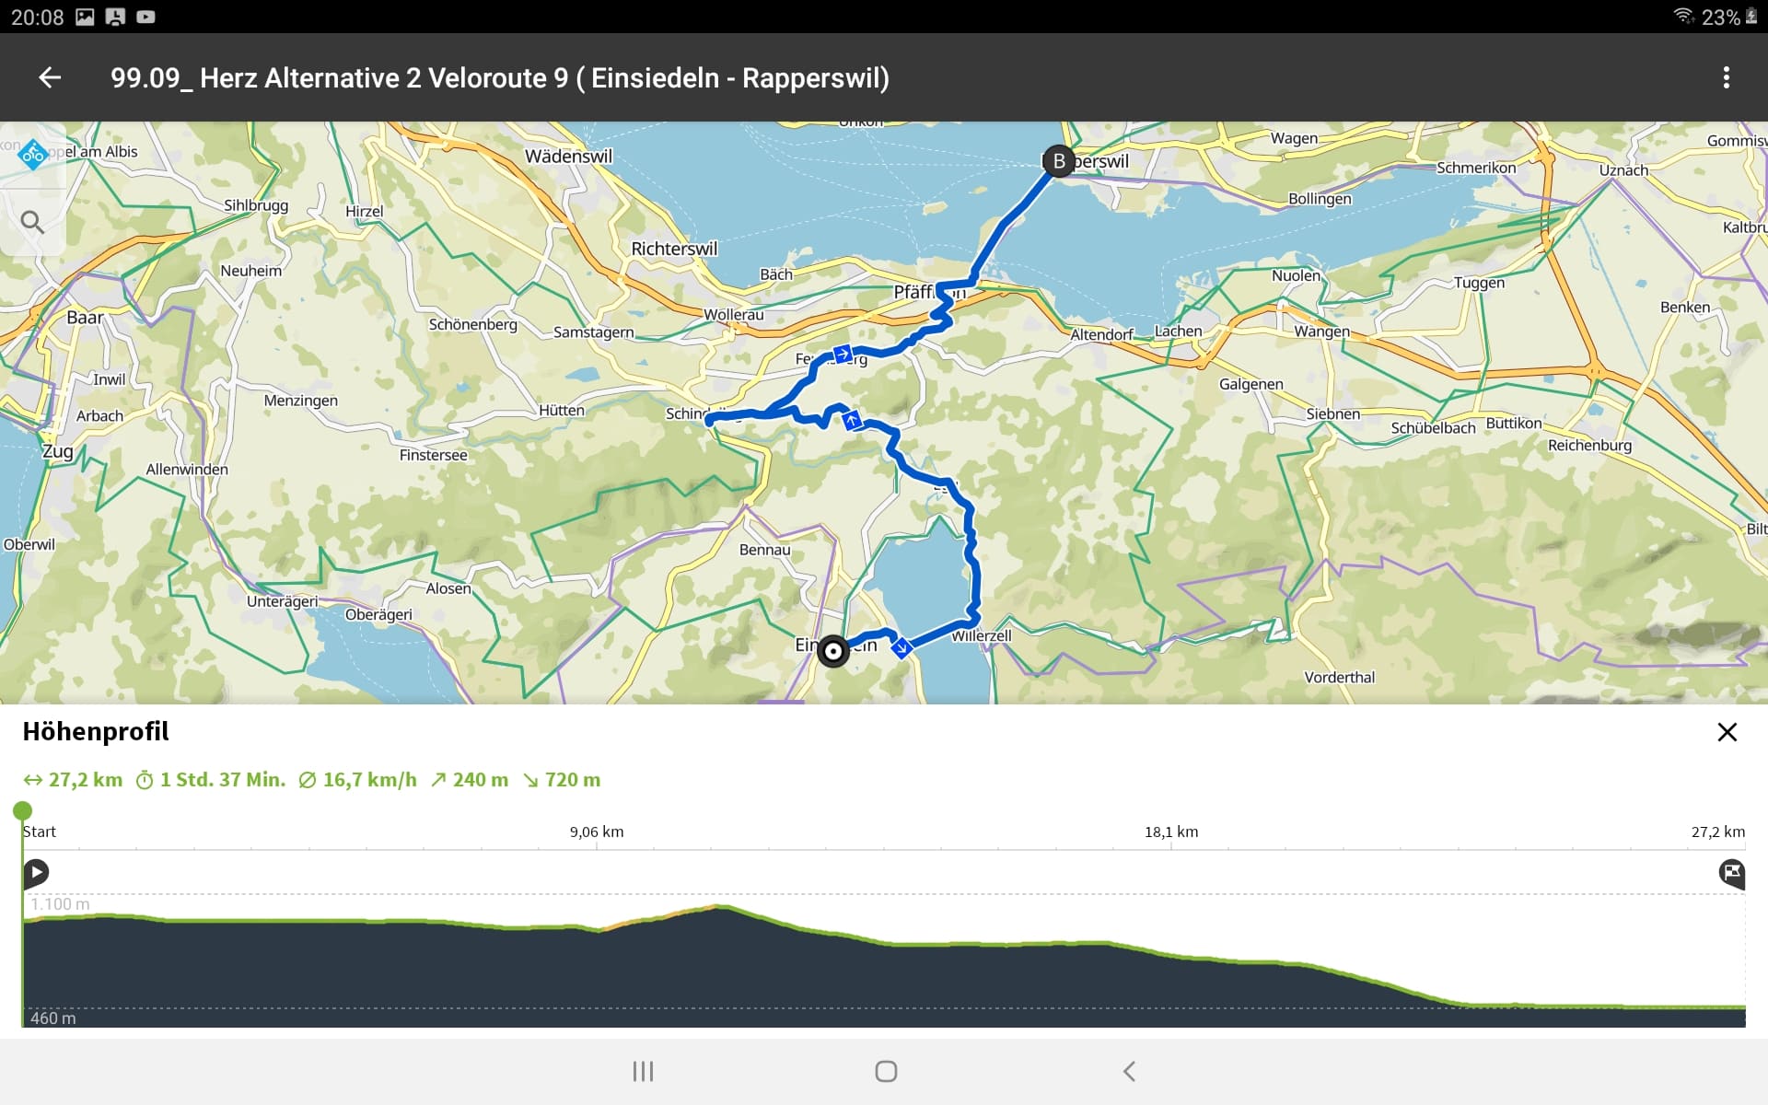Close the Höhenprofil panel

[1727, 732]
